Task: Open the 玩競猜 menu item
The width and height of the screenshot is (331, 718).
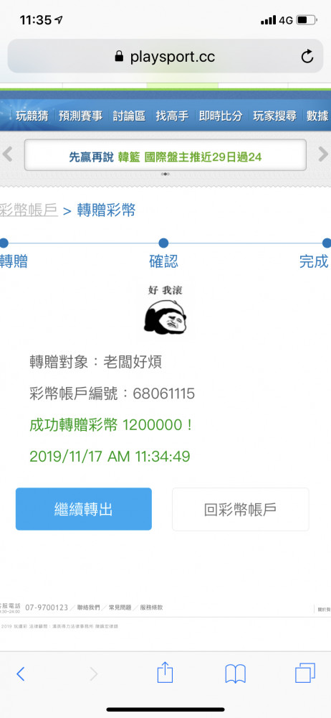Action: click(x=32, y=116)
